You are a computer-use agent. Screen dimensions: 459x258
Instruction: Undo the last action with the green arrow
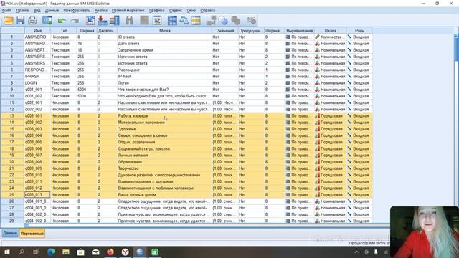click(x=62, y=21)
